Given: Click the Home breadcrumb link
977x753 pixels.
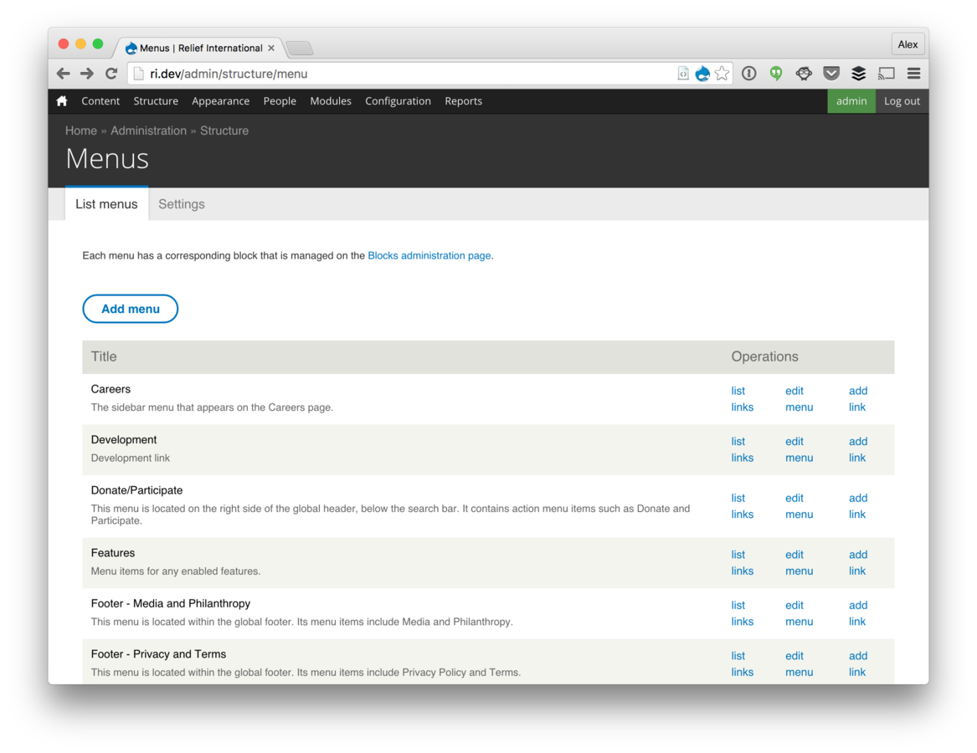Looking at the screenshot, I should [x=81, y=131].
